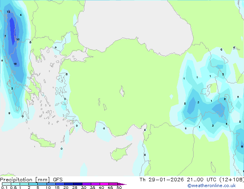Click the legend scale label '15'
The width and height of the screenshot is (244, 189).
point(57,187)
